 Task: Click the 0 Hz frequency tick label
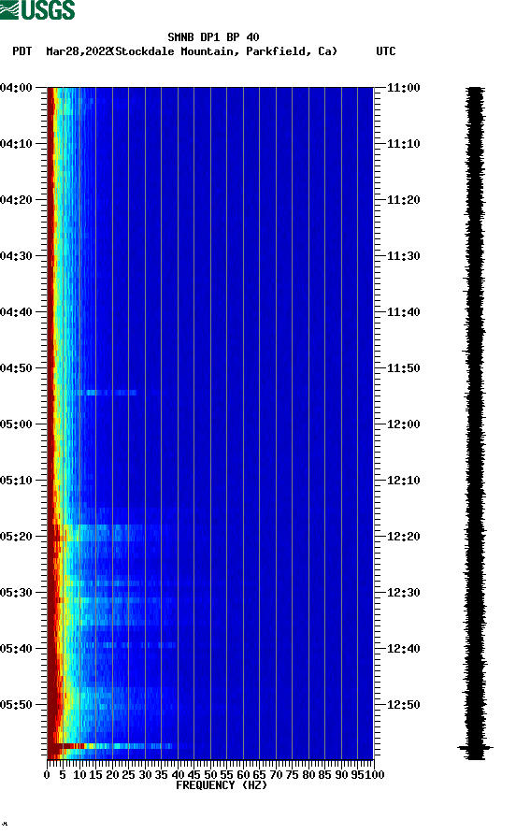pos(47,775)
